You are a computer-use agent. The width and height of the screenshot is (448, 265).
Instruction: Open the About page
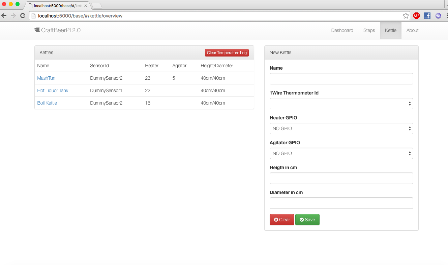(x=412, y=30)
